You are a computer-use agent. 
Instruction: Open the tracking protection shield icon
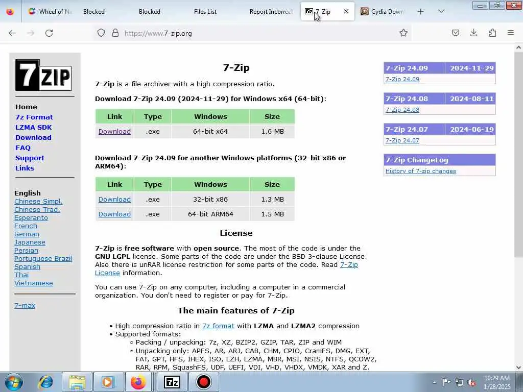coord(101,33)
